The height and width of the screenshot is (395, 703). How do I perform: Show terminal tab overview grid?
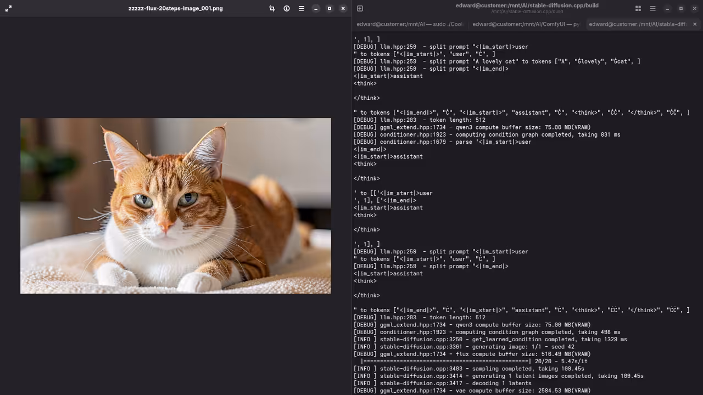638,8
